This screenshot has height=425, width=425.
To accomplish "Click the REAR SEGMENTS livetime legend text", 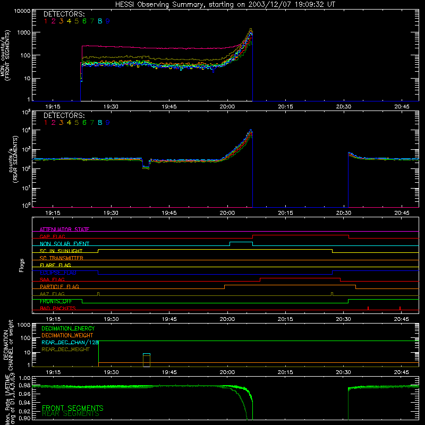I will (x=71, y=414).
